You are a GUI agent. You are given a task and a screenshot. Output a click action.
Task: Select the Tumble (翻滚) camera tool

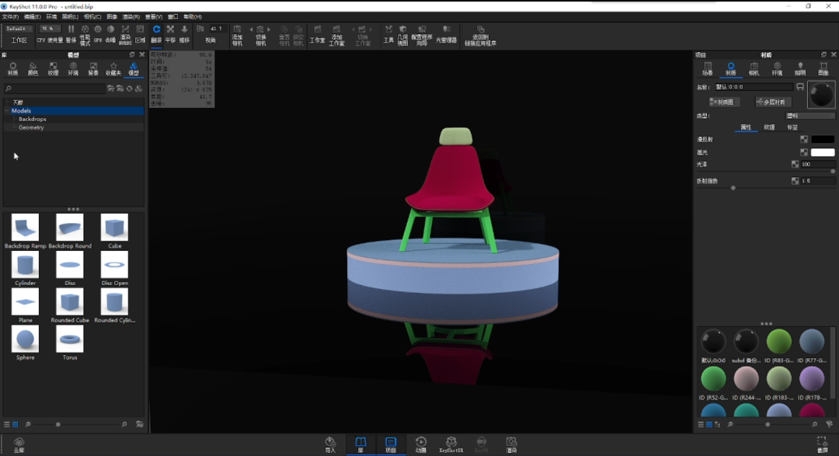pos(156,34)
